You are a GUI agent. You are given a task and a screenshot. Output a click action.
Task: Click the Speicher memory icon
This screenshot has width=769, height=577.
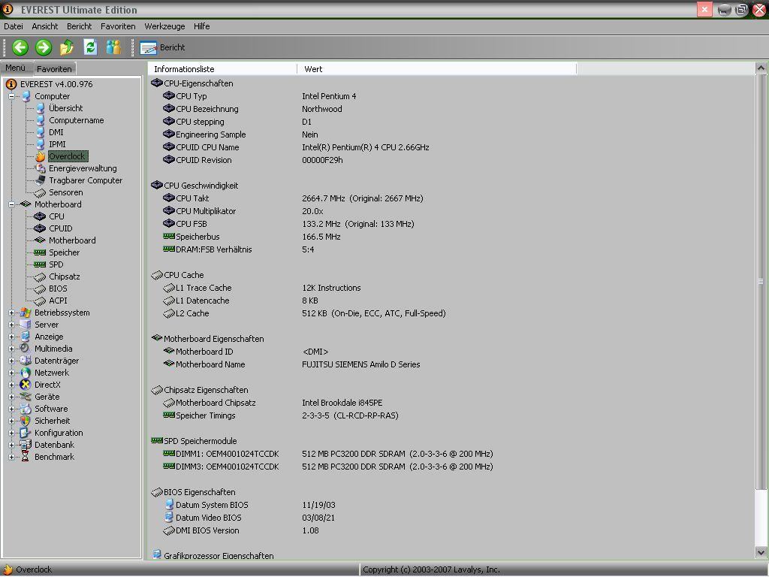[40, 252]
